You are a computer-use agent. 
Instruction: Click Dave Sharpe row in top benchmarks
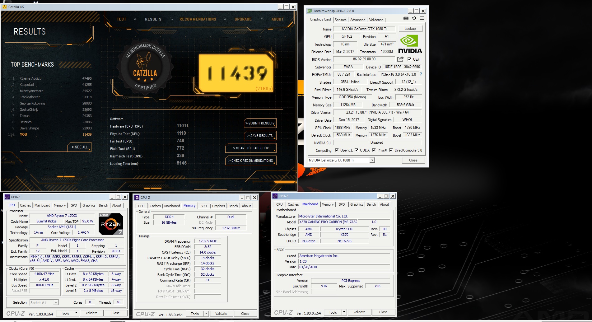[51, 128]
